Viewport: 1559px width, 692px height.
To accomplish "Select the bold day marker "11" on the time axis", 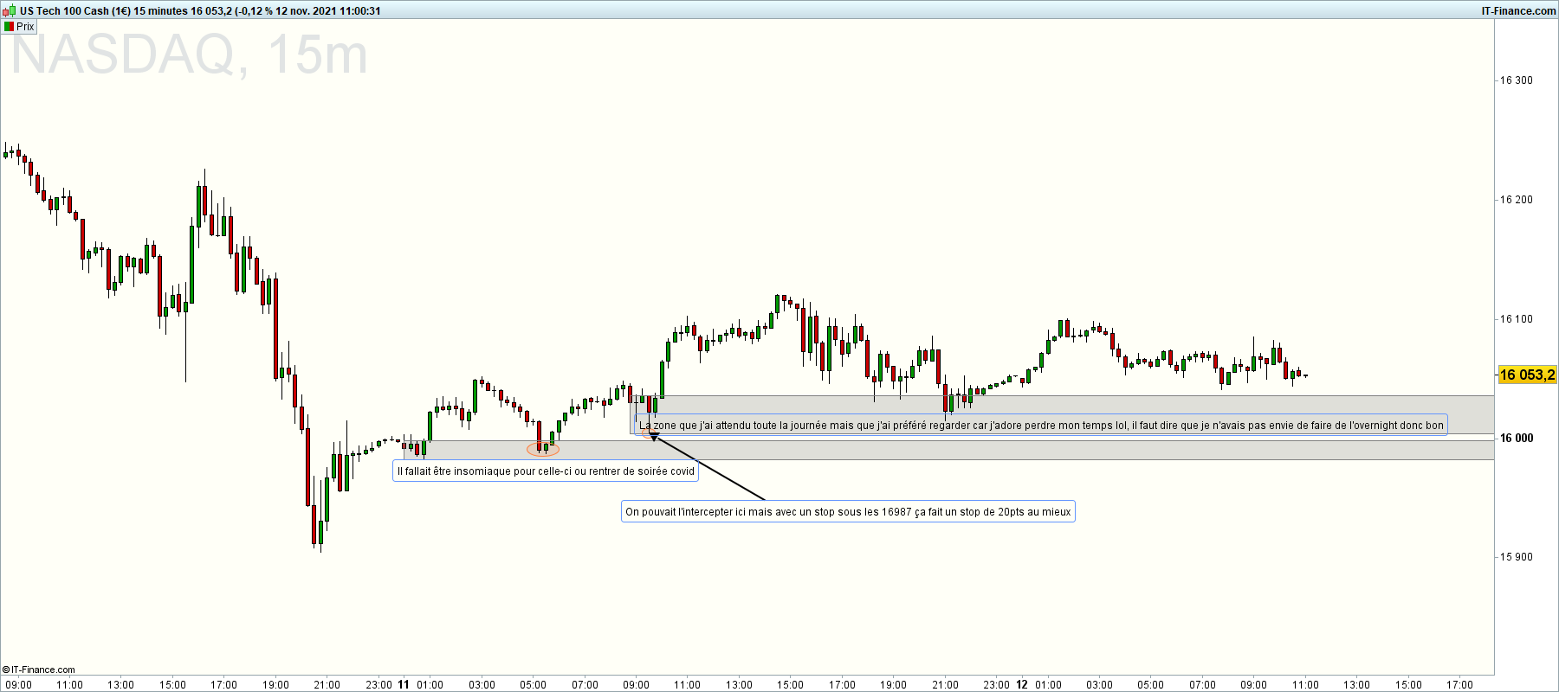I will click(x=404, y=684).
